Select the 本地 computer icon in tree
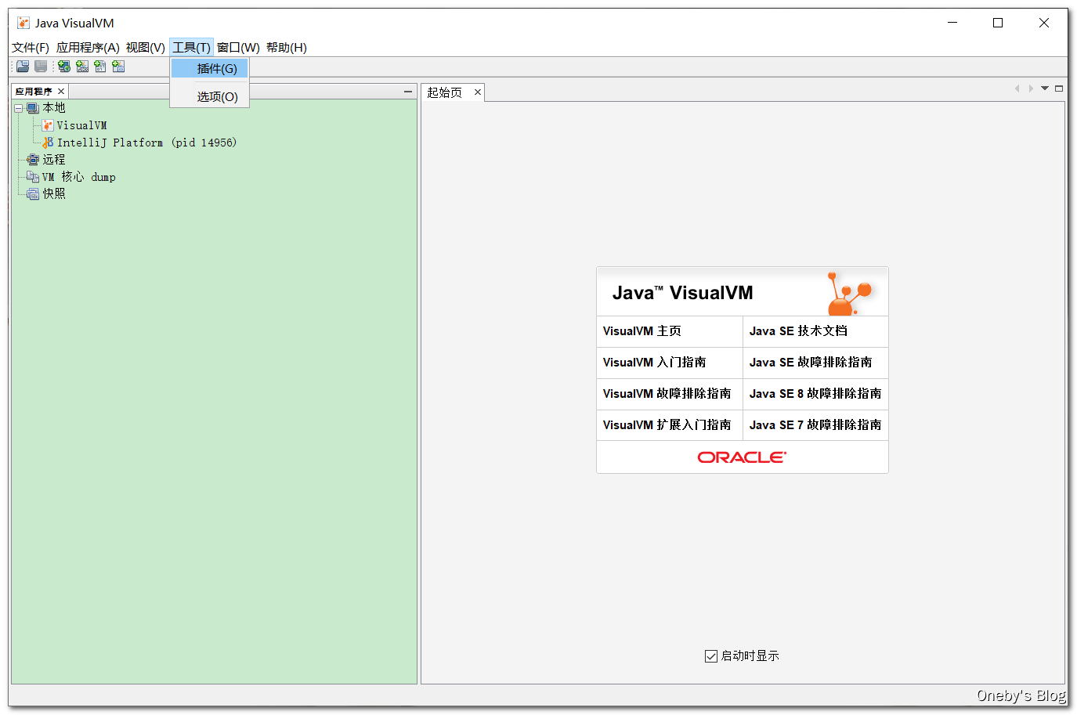1077x715 pixels. coord(33,108)
